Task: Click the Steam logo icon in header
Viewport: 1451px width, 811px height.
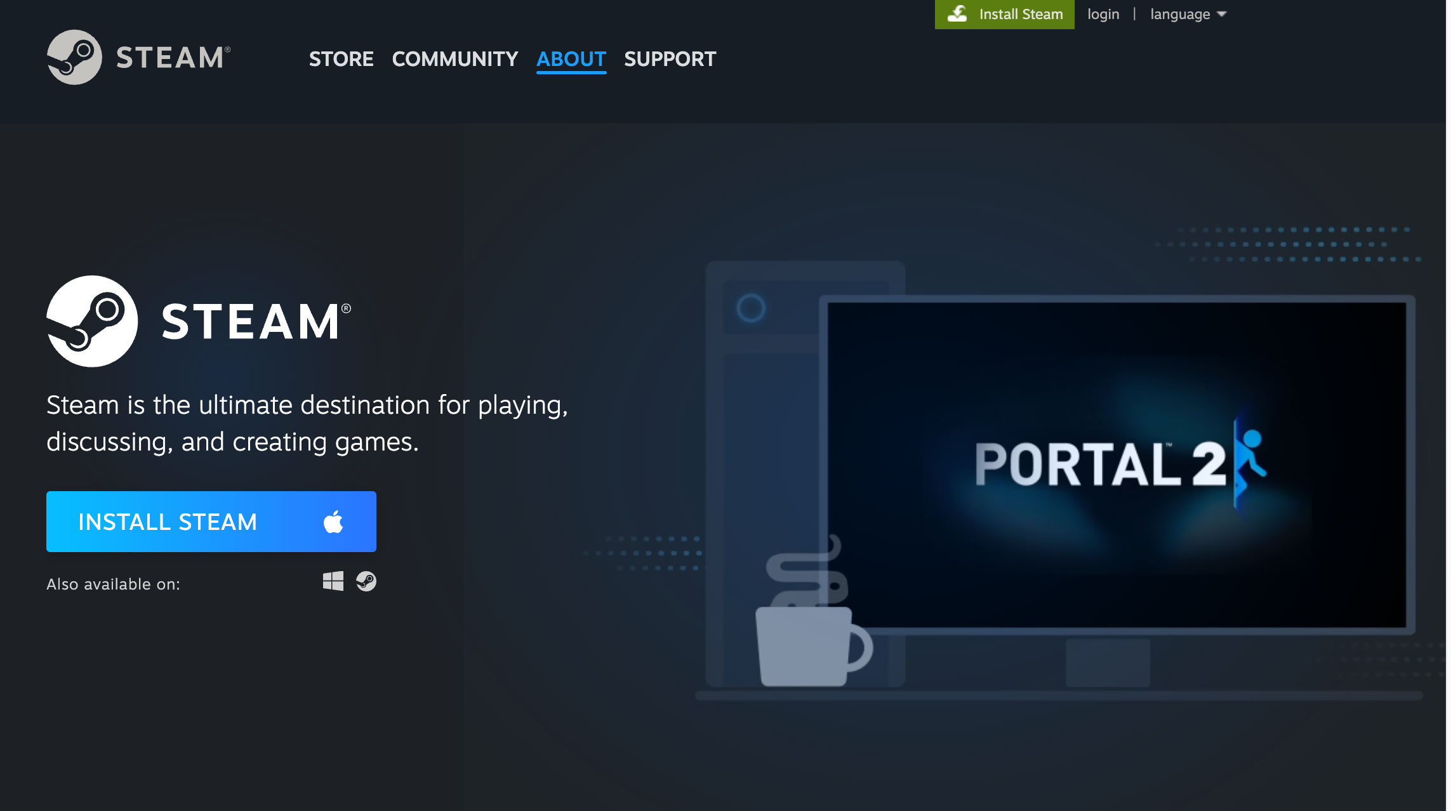Action: (74, 57)
